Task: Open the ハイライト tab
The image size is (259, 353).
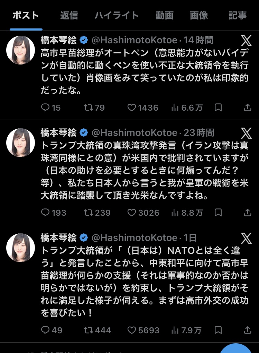Action: 117,16
